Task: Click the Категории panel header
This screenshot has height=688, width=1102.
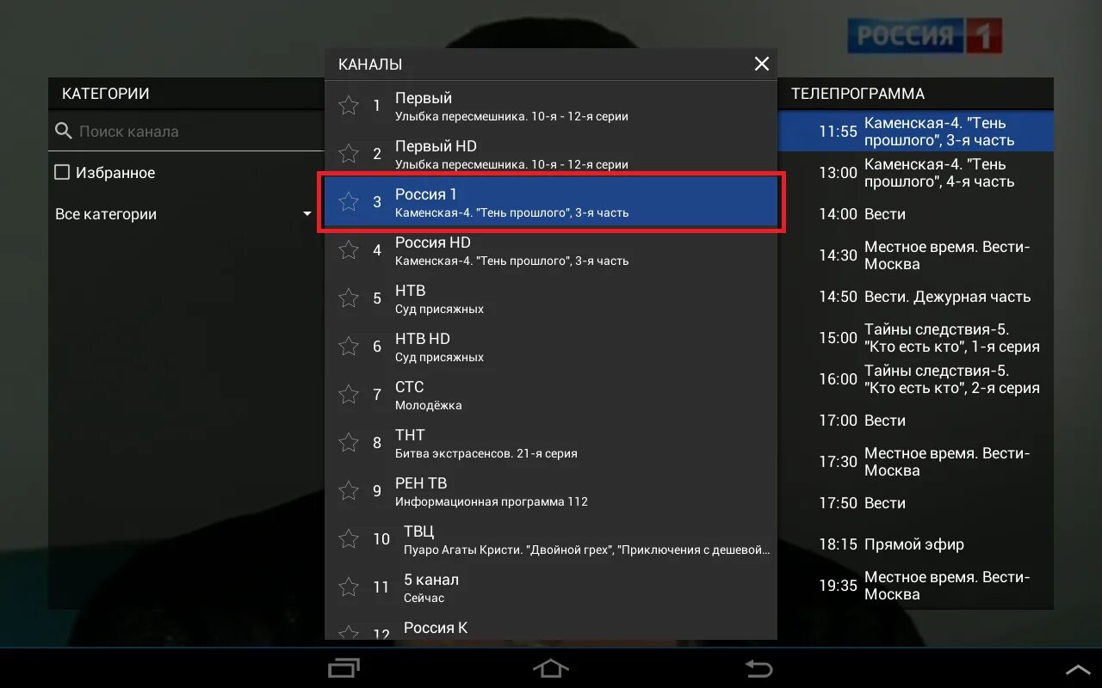Action: point(106,94)
